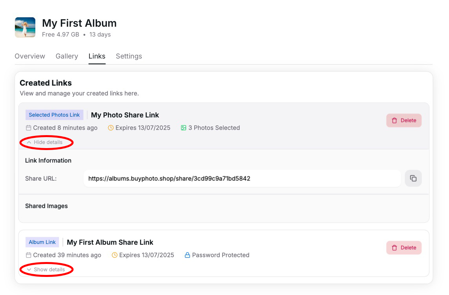Image resolution: width=449 pixels, height=295 pixels.
Task: Click the album thumbnail beach photo
Action: tap(25, 27)
